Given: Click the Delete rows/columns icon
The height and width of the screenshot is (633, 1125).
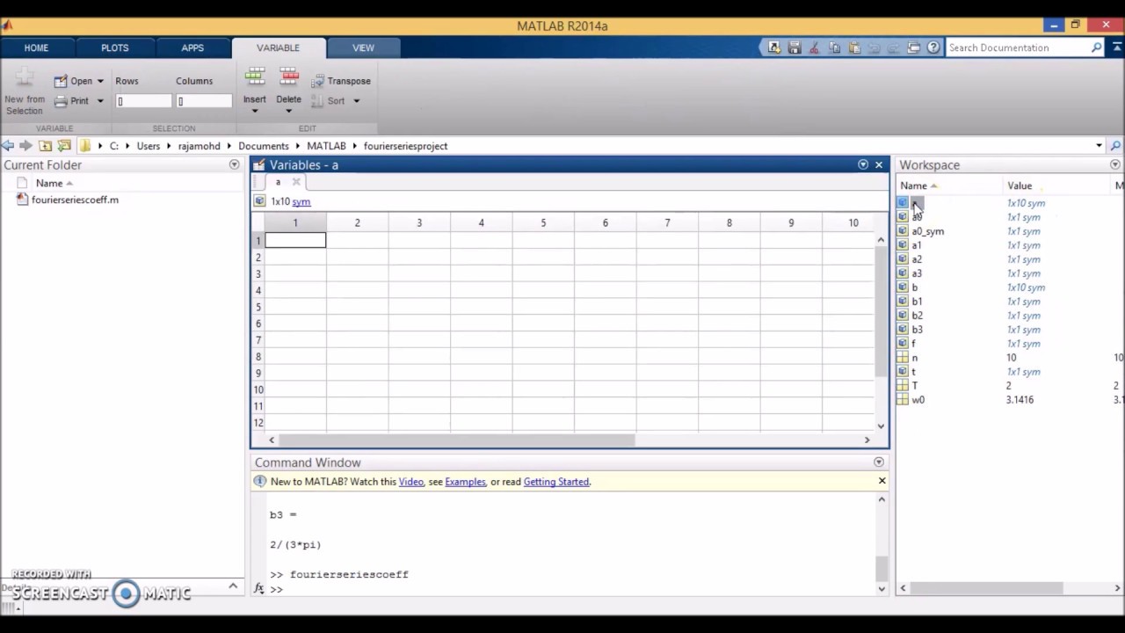Looking at the screenshot, I should pyautogui.click(x=289, y=77).
